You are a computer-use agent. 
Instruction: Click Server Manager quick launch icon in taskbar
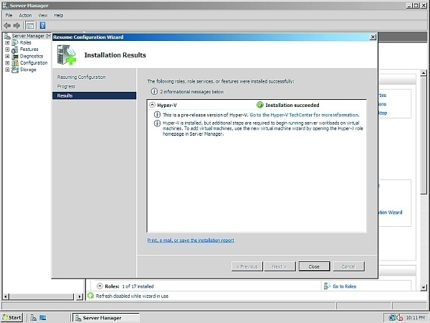click(x=34, y=318)
